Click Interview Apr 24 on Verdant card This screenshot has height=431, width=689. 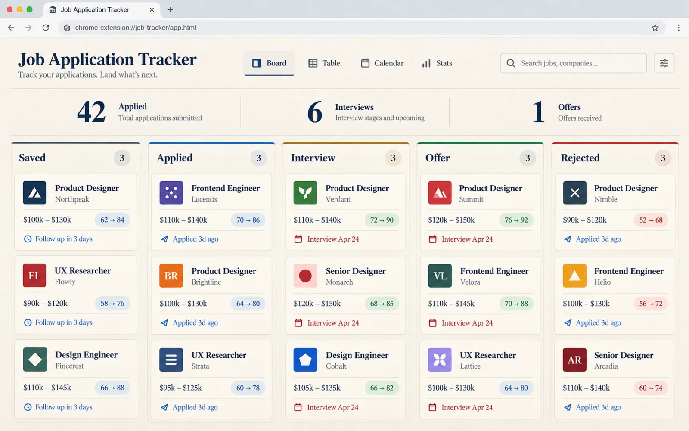pos(326,239)
